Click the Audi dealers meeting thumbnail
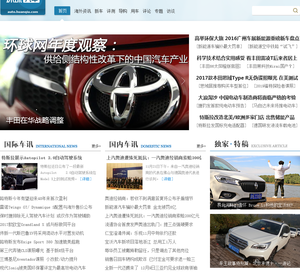The height and width of the screenshot is (272, 300). [124, 176]
